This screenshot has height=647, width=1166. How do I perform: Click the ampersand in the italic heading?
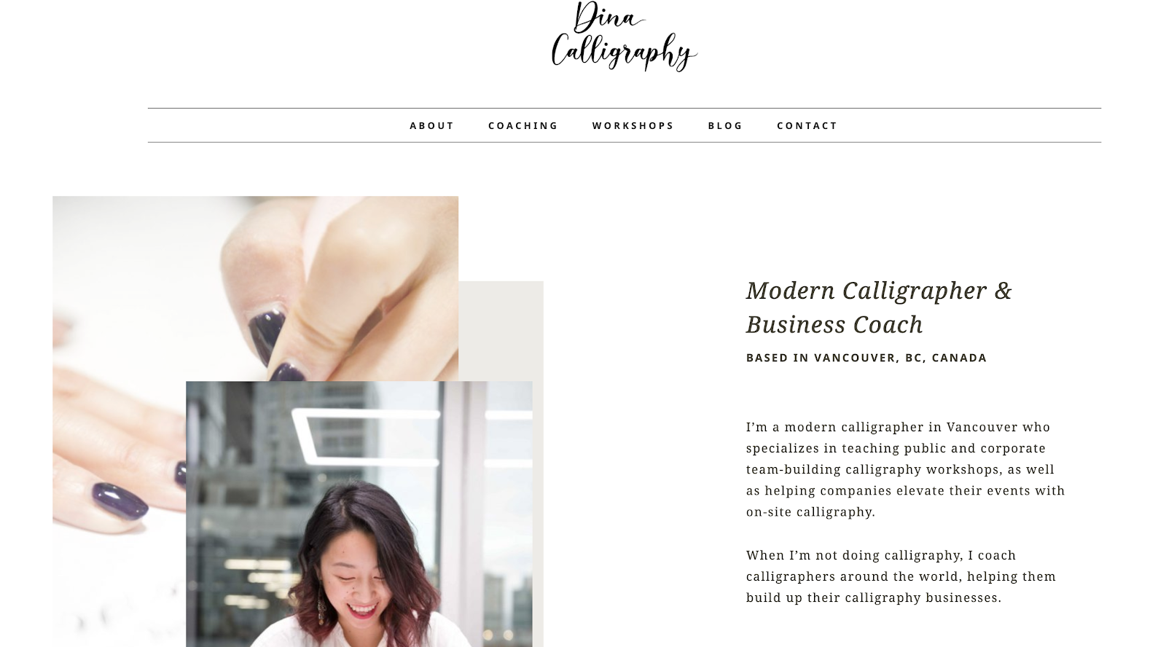coord(1003,291)
